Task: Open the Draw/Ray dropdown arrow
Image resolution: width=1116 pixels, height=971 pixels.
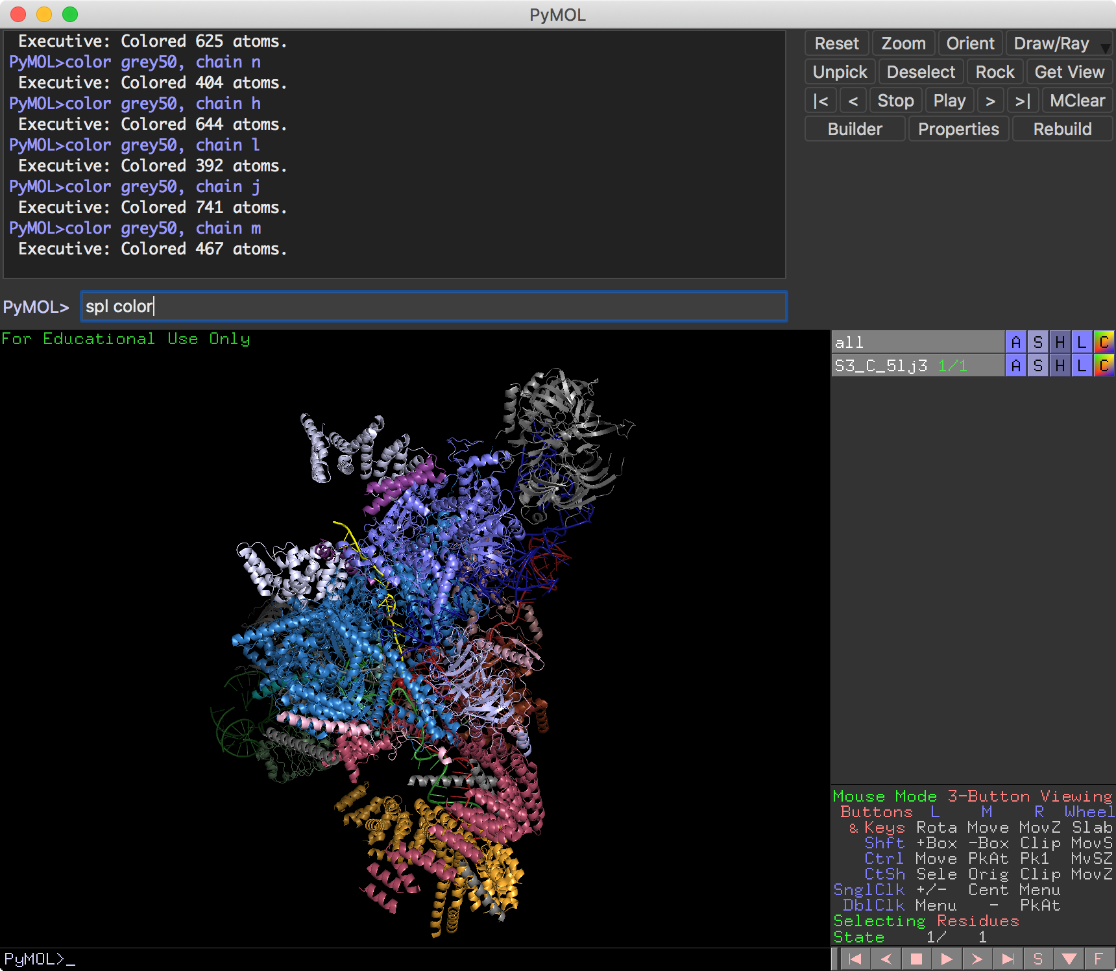Action: (x=1105, y=47)
